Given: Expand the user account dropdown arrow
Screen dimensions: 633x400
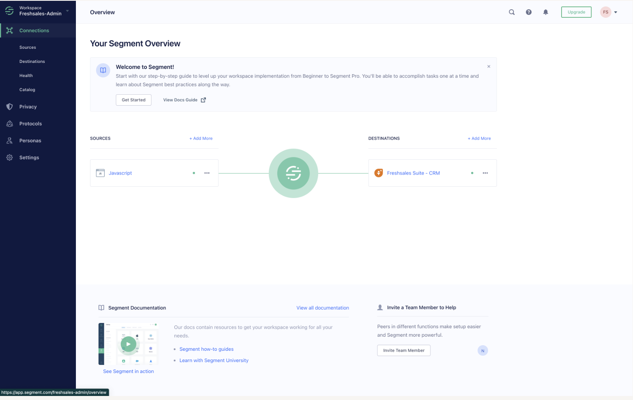Looking at the screenshot, I should [616, 12].
